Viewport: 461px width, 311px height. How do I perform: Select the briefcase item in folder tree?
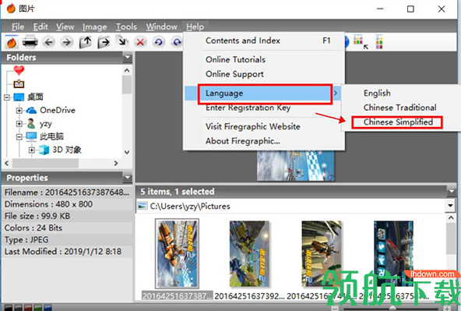[x=19, y=84]
